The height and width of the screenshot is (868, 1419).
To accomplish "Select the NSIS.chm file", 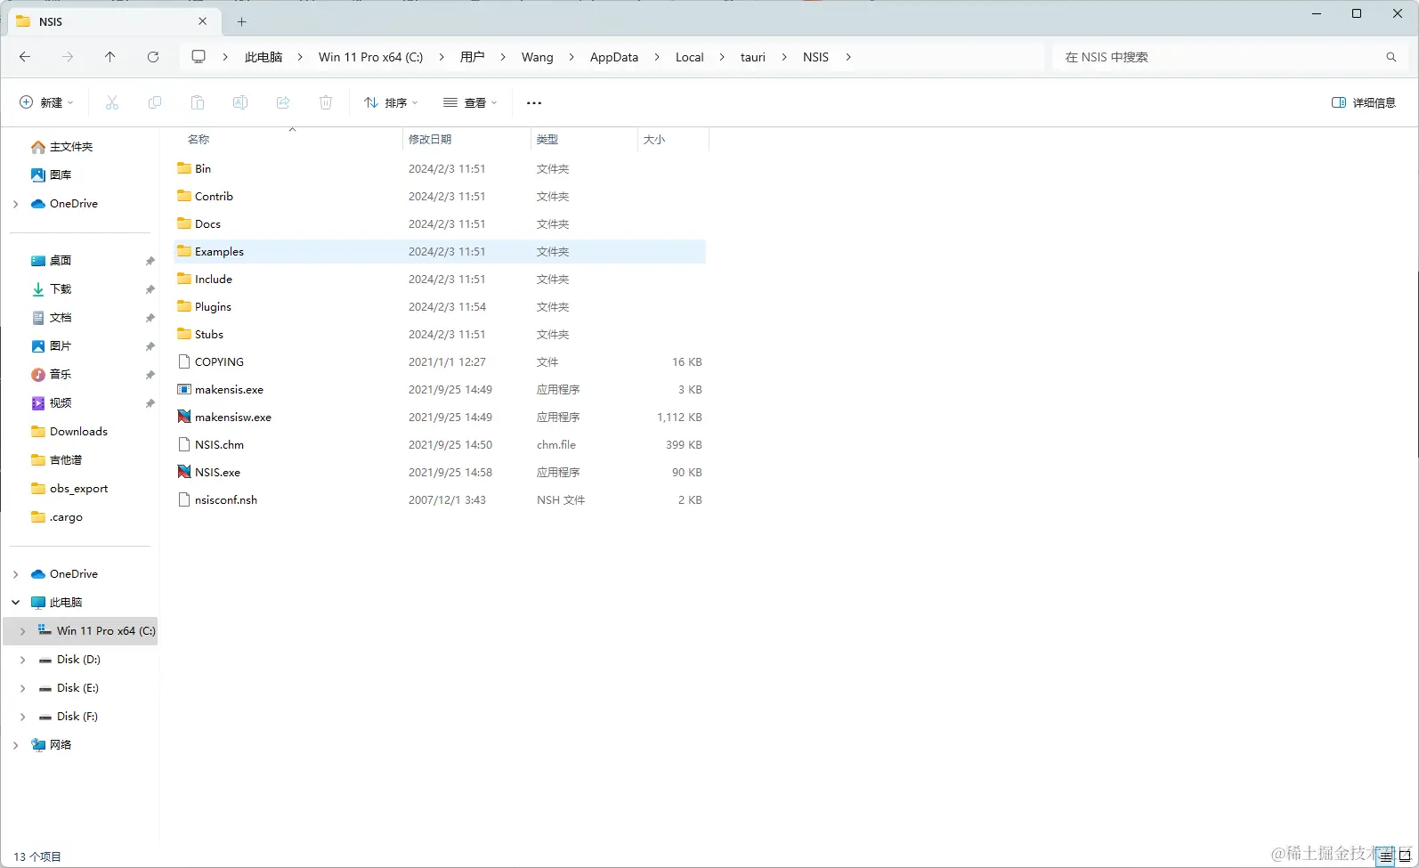I will tap(219, 444).
